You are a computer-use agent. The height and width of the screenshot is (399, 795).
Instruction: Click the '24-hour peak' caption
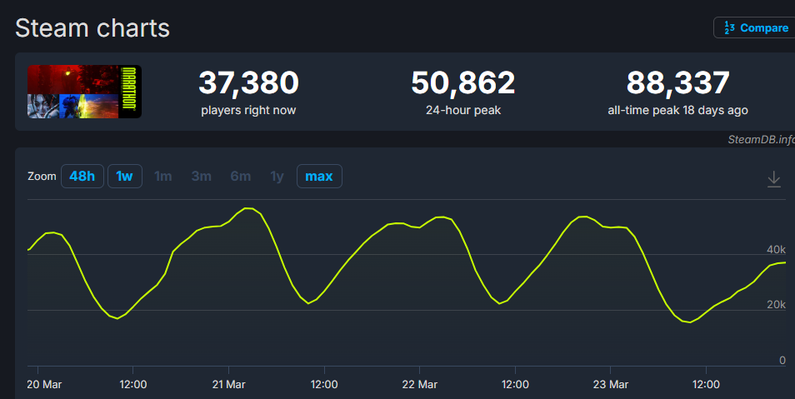(x=462, y=110)
